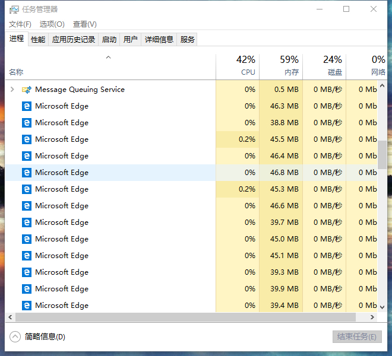The width and height of the screenshot is (392, 356).
Task: Click the 39.7 MB memory cell
Action: 281,223
